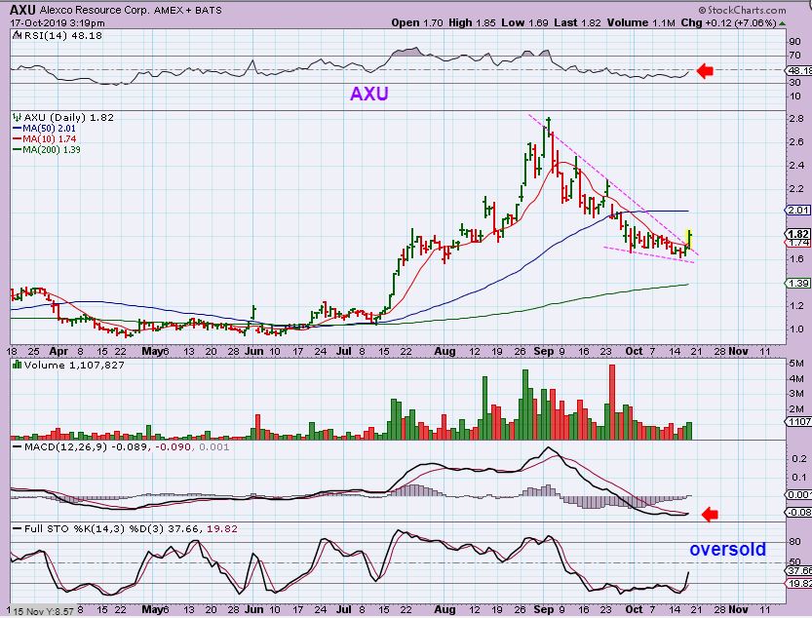
Task: Click the candlestick icon beside AXU (Daily)
Action: [x=18, y=118]
